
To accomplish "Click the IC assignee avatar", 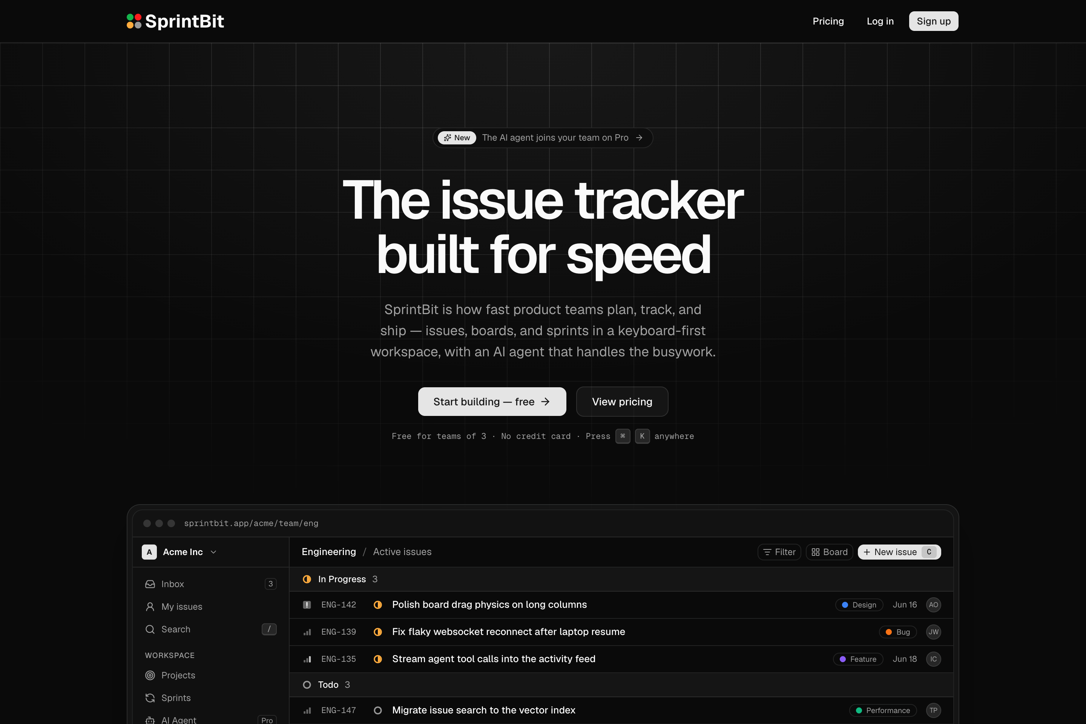I will coord(933,660).
